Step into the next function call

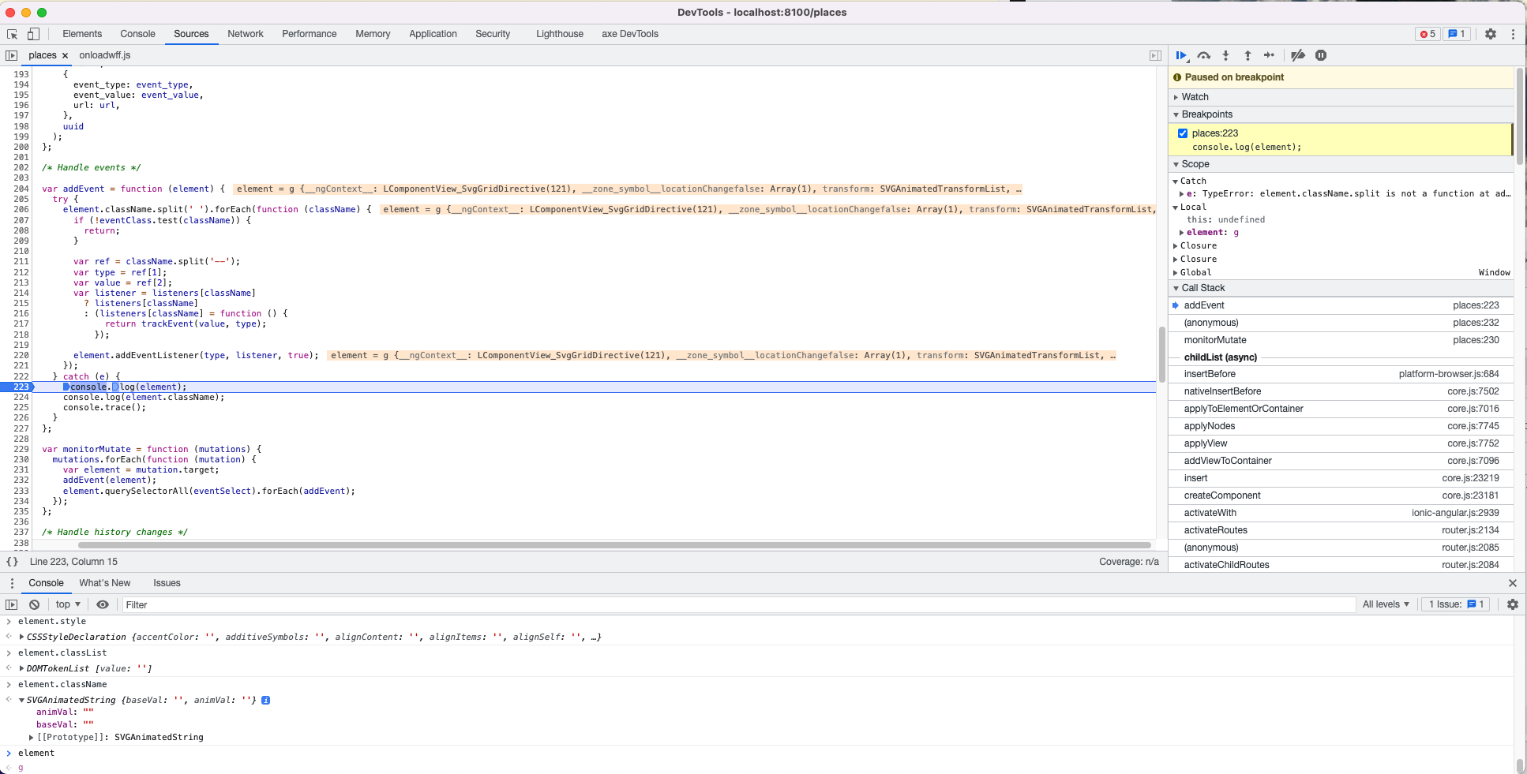[1225, 55]
